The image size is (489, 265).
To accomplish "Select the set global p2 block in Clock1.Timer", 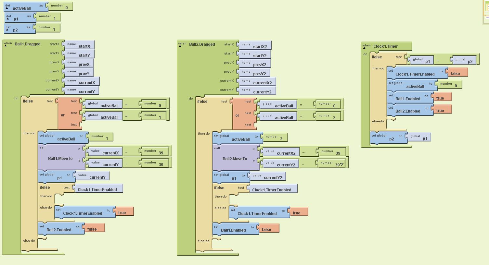I will tap(389, 138).
